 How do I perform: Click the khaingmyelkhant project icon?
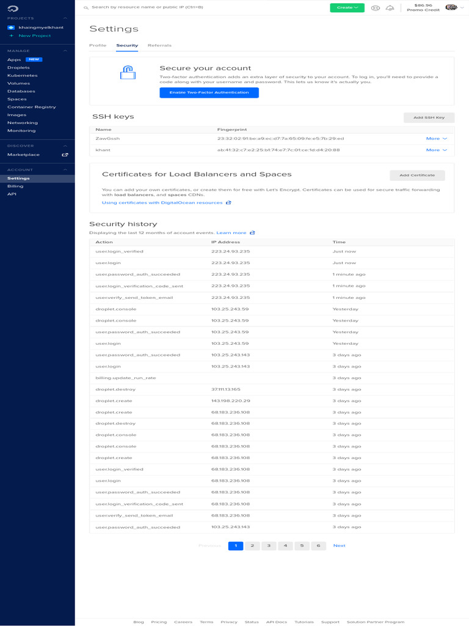pyautogui.click(x=11, y=28)
